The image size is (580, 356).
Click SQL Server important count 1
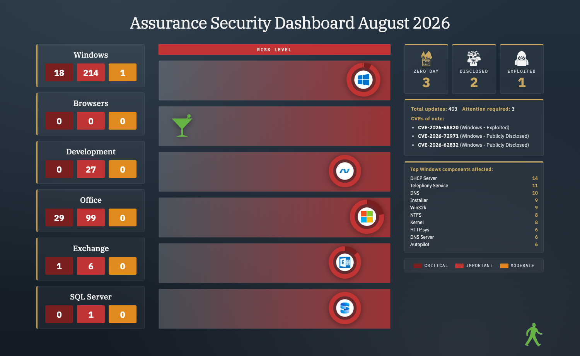91,314
